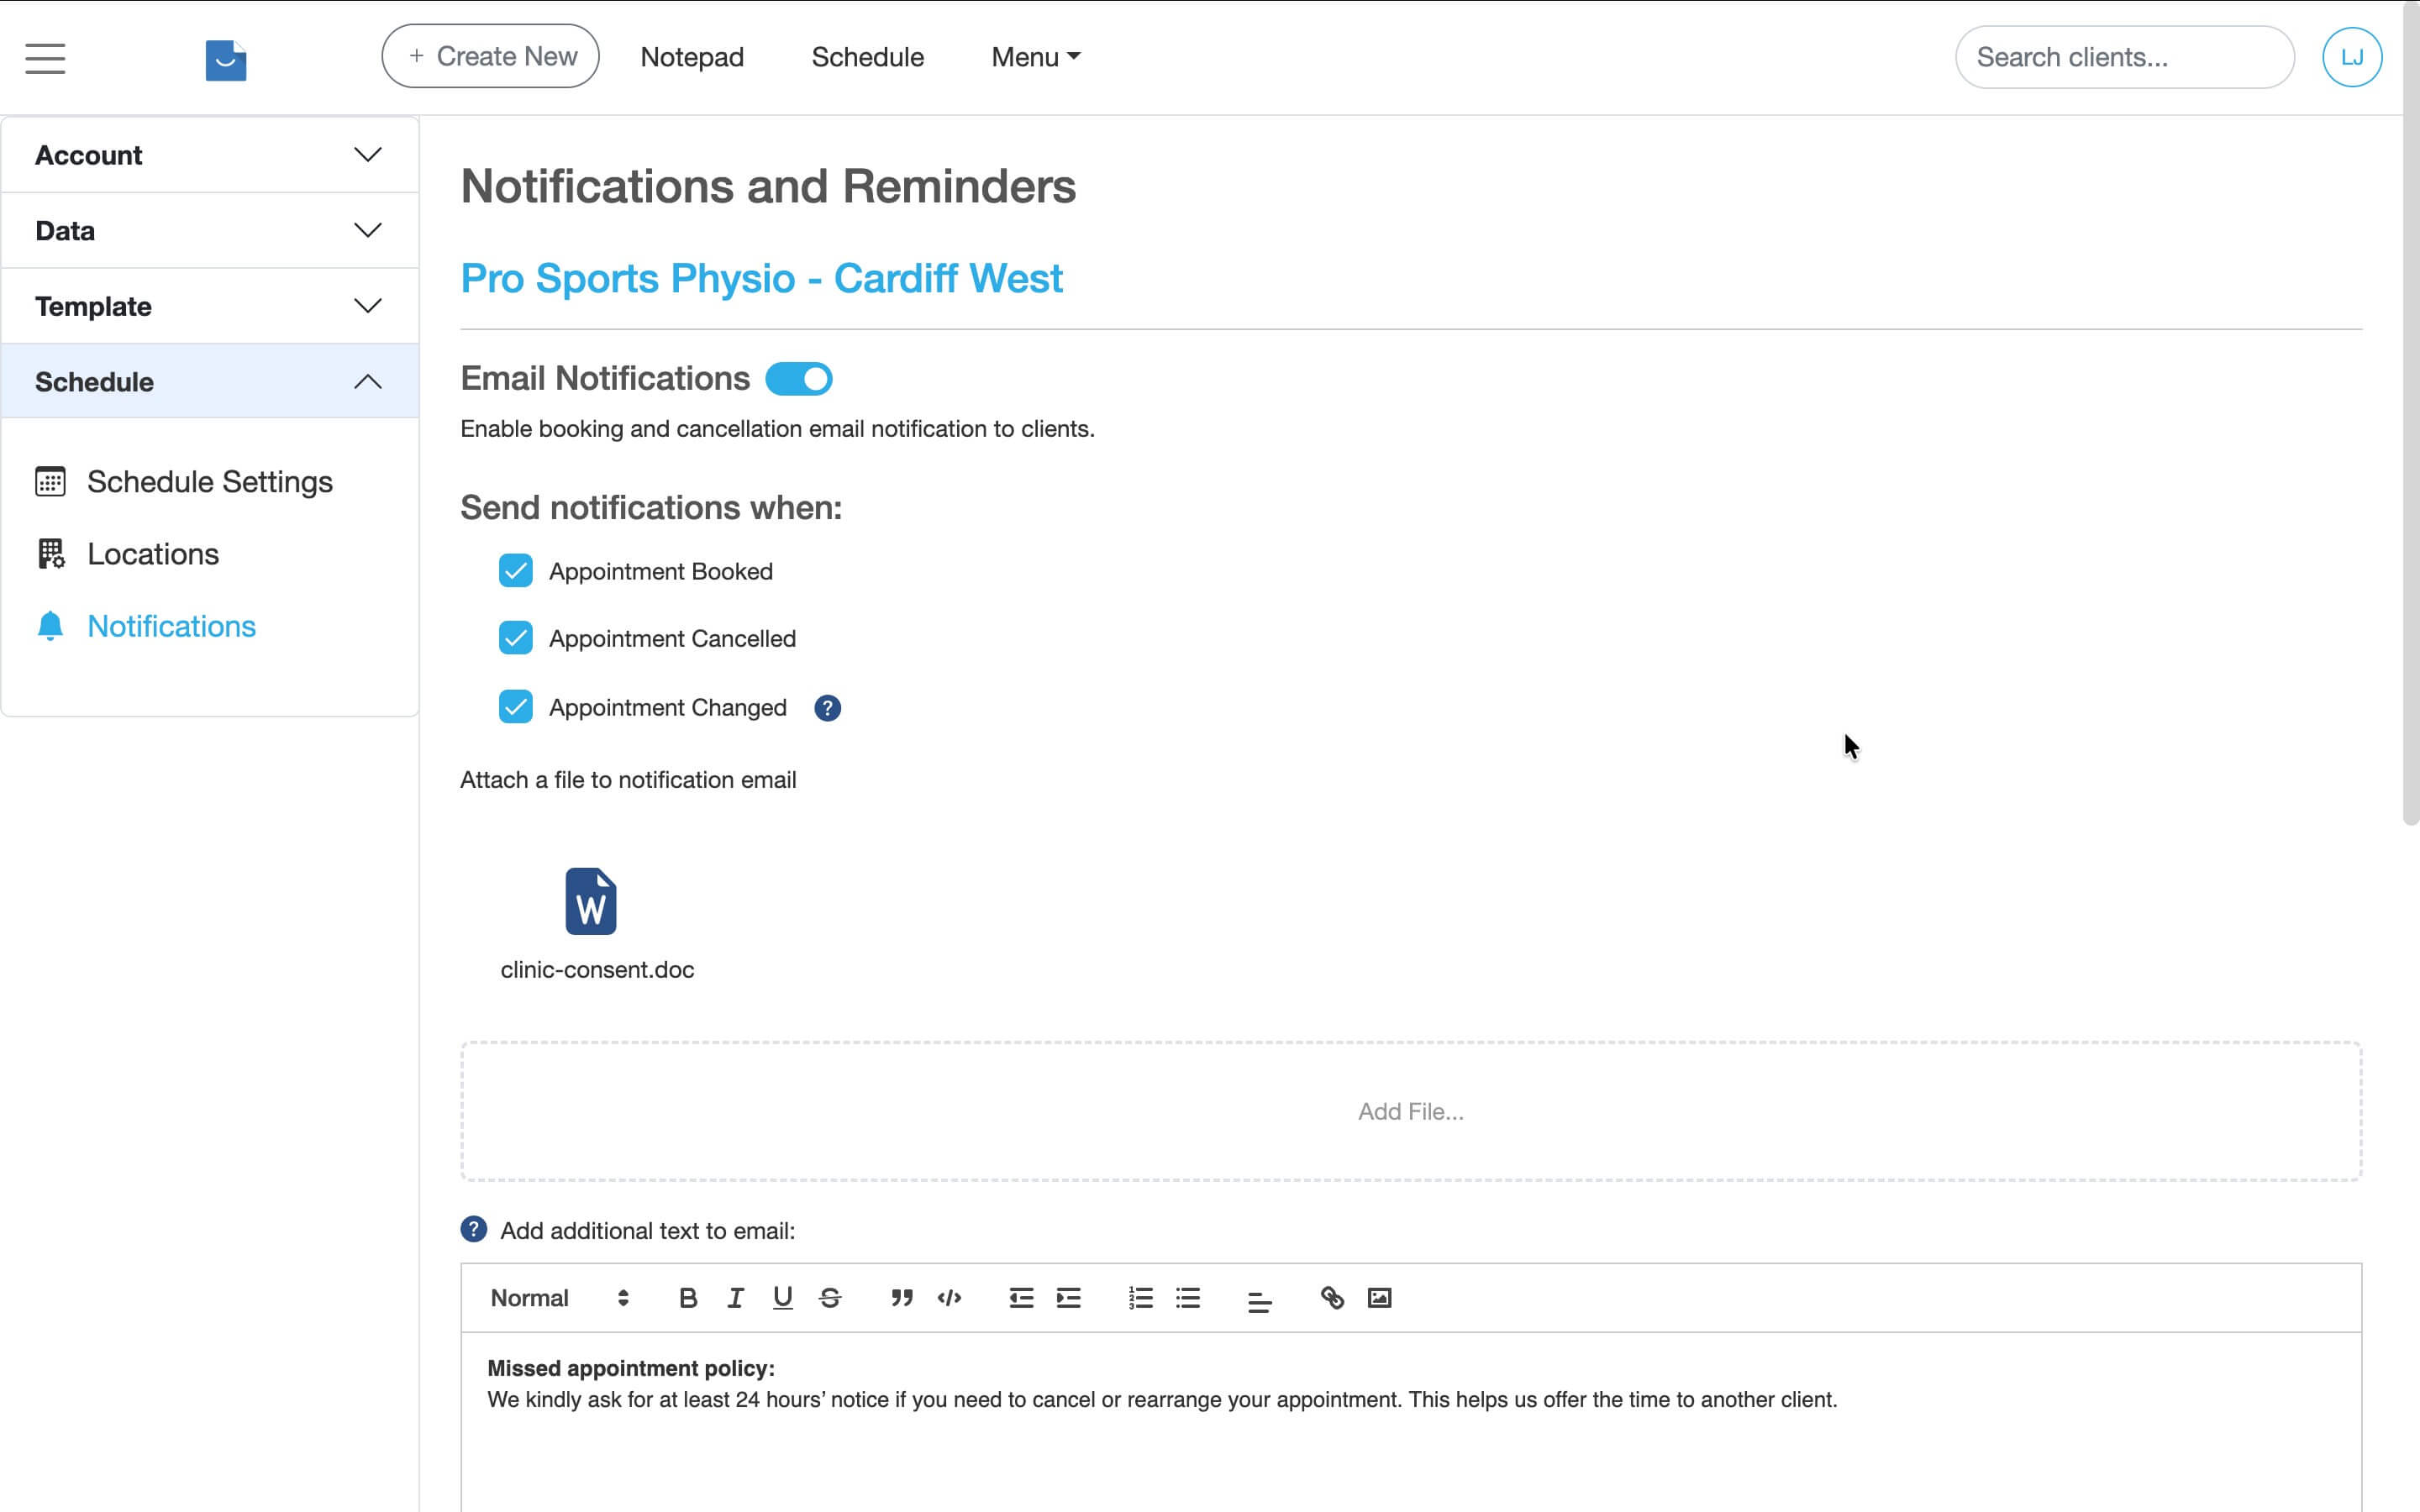Open the Normal paragraph style dropdown

coord(555,1297)
